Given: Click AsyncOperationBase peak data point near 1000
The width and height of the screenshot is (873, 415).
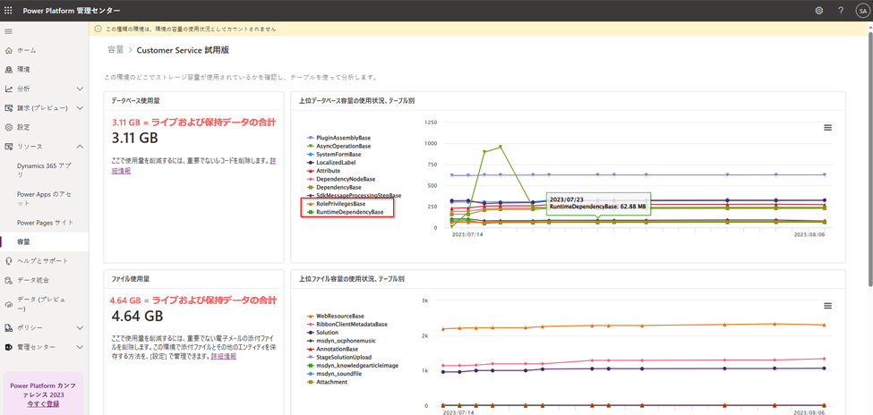Looking at the screenshot, I should [x=501, y=147].
